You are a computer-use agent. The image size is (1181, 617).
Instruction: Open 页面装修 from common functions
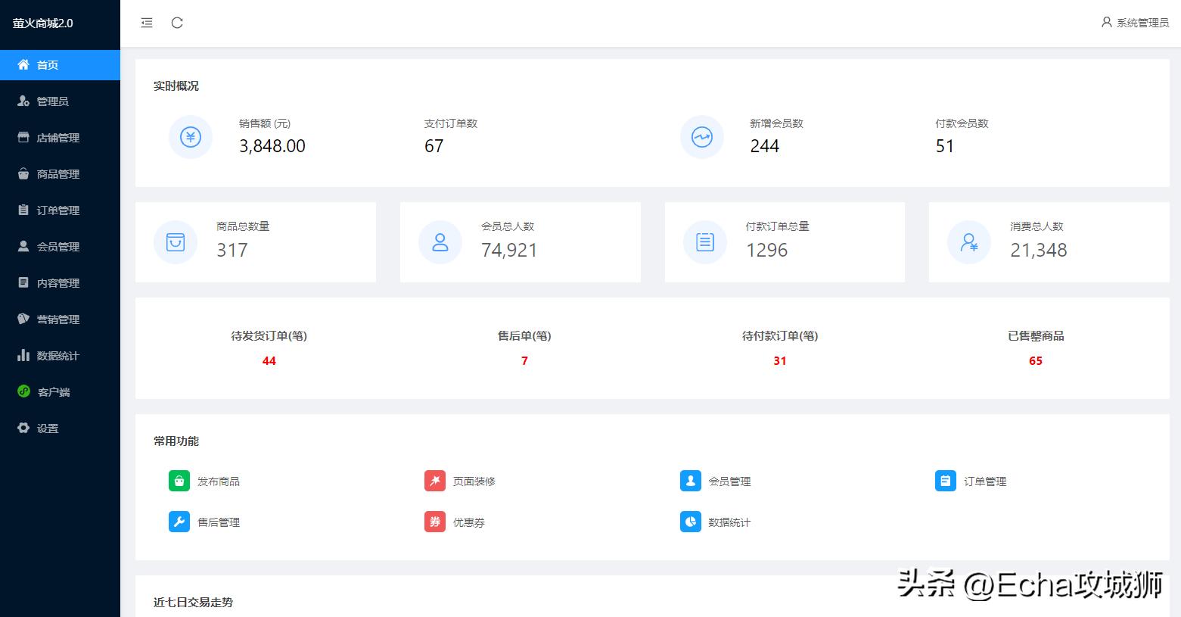[434, 481]
